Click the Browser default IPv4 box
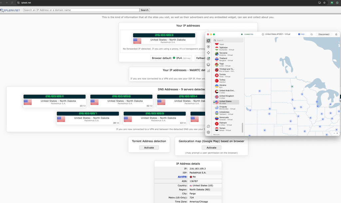 (171, 58)
